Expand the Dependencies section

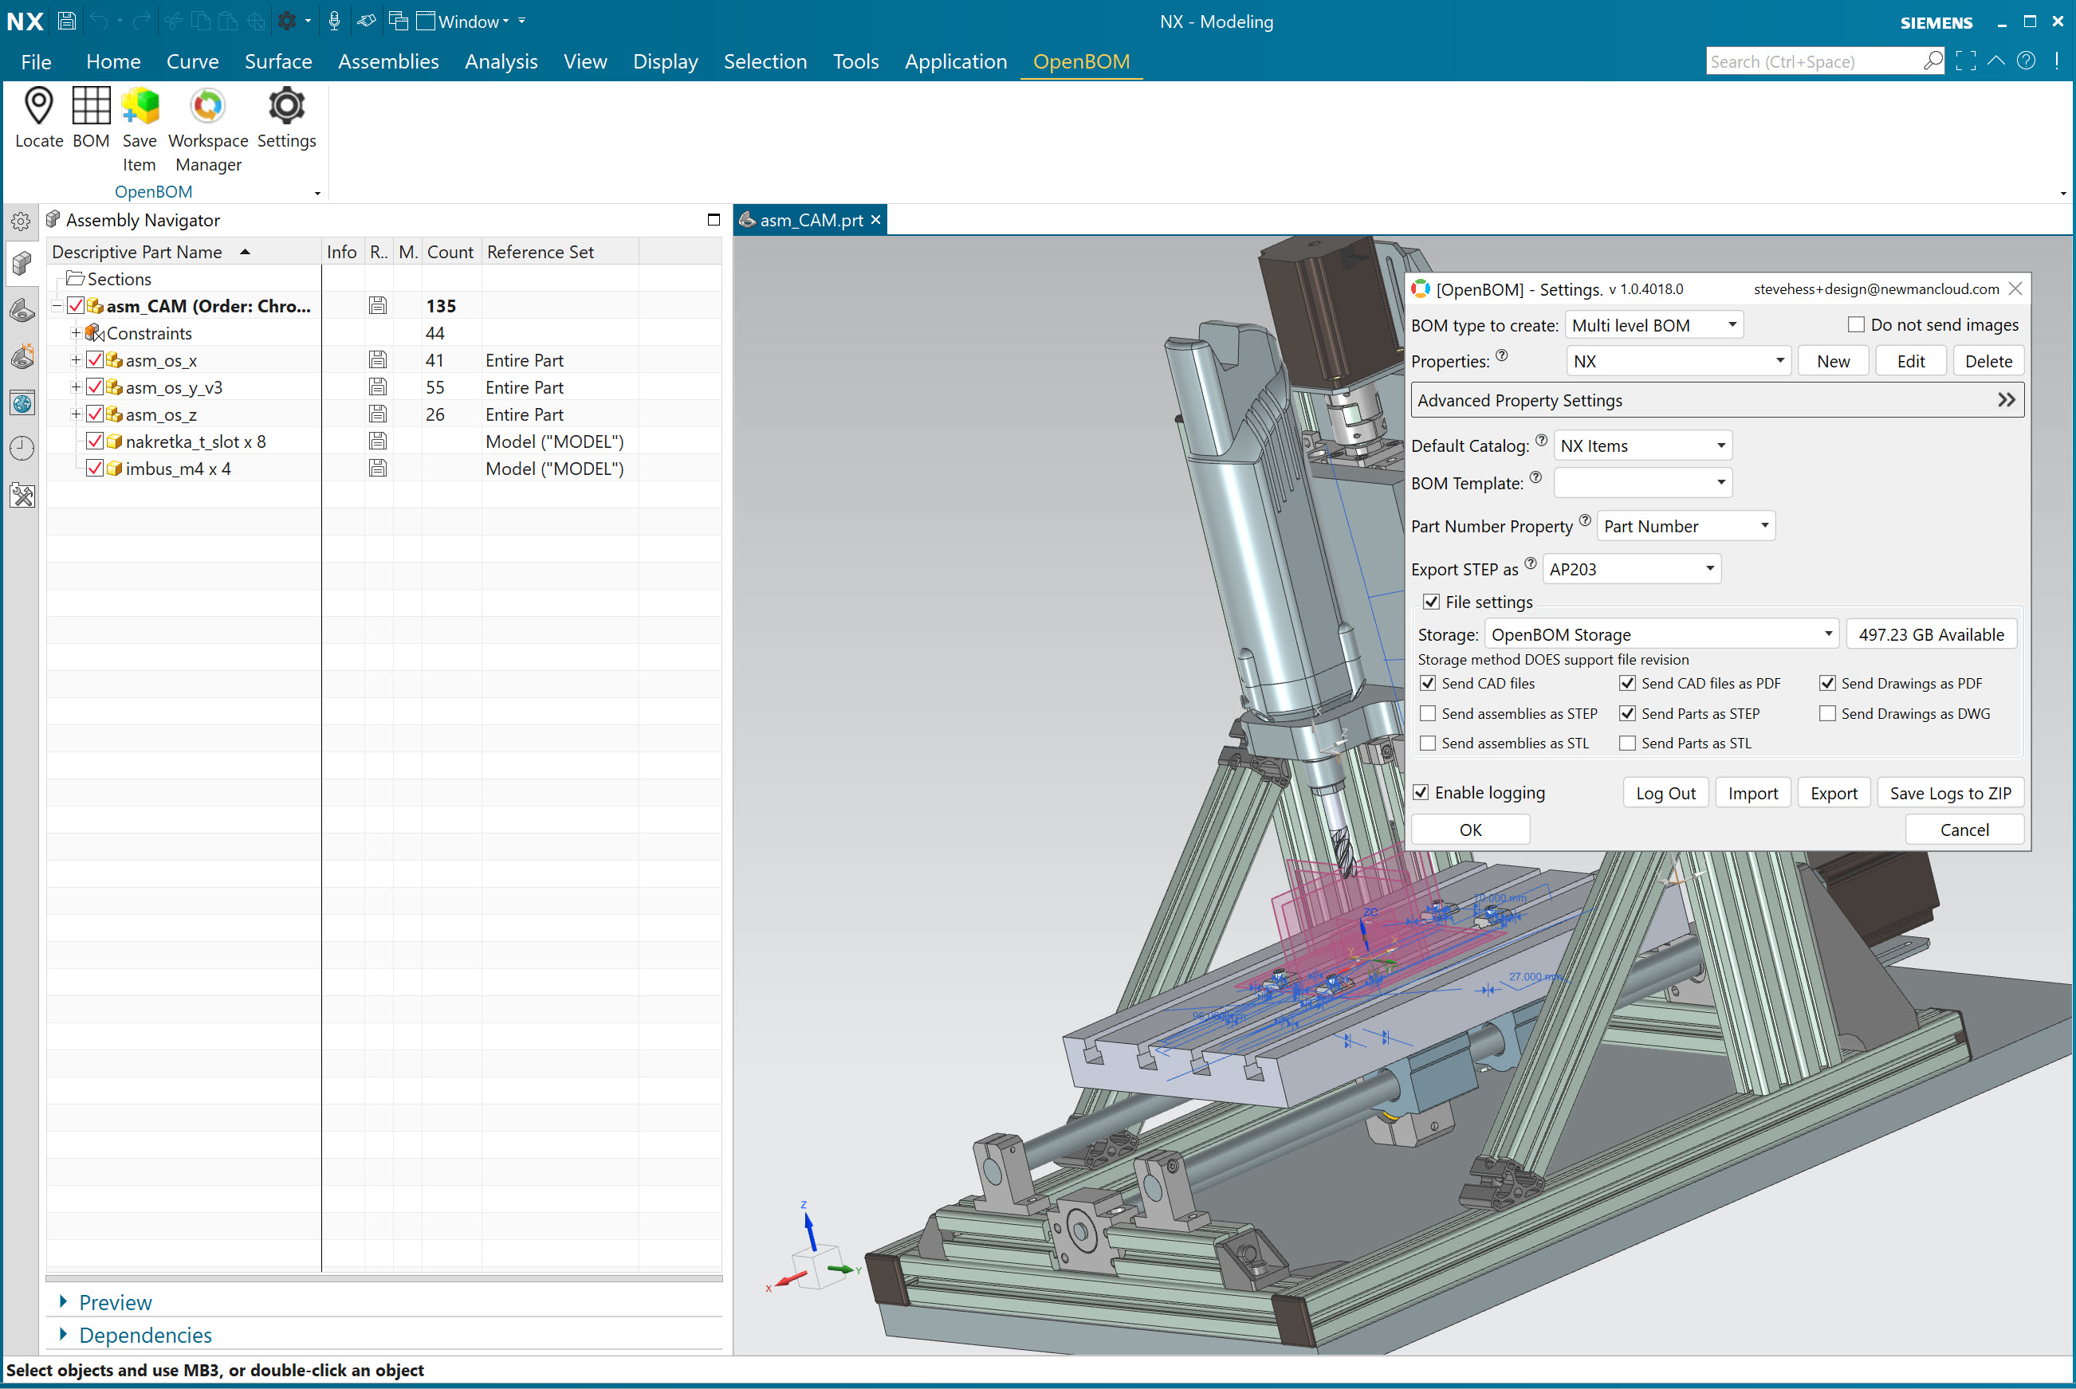pos(144,1334)
